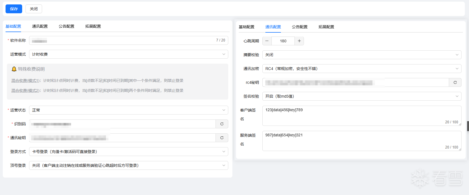This screenshot has height=195, width=469.
Task: Click the 运营状态 dropdown chevron arrow
Action: coord(224,110)
